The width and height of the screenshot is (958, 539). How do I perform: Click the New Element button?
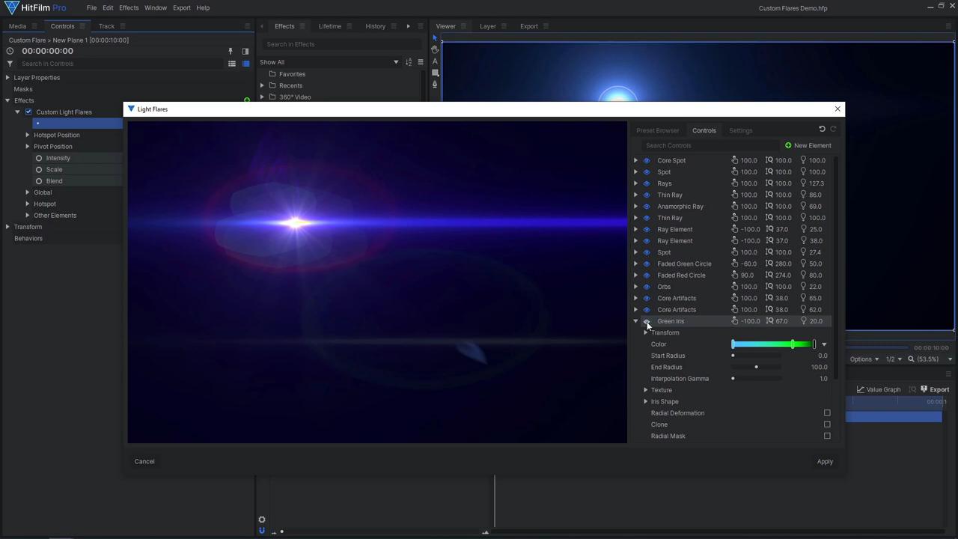(x=808, y=145)
